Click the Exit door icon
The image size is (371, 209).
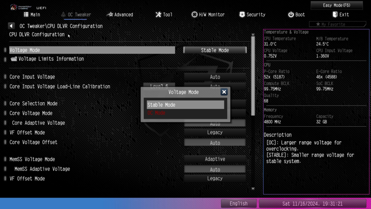[x=335, y=15]
